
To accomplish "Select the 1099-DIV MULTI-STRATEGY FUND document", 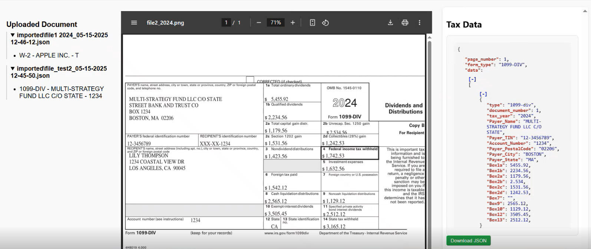I will pos(62,92).
